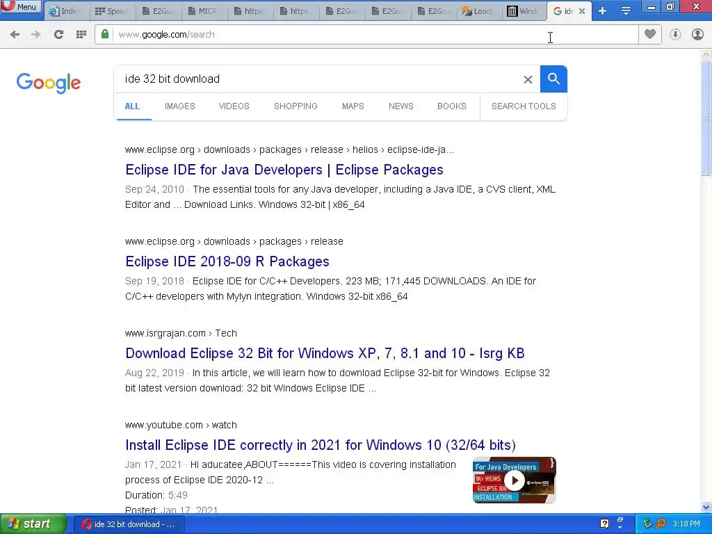This screenshot has width=712, height=534.
Task: Open SEARCH TOOLS options
Action: [524, 106]
